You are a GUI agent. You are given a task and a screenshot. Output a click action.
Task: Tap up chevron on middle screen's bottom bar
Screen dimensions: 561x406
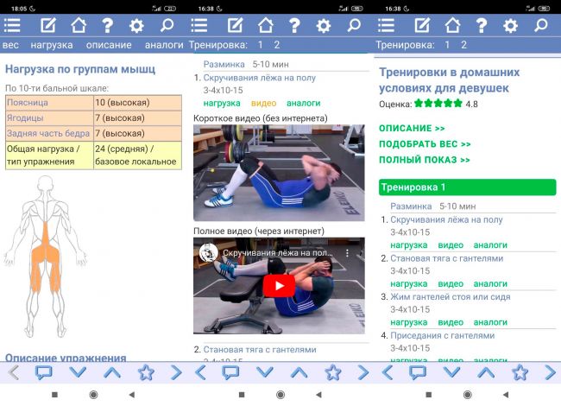pyautogui.click(x=299, y=373)
